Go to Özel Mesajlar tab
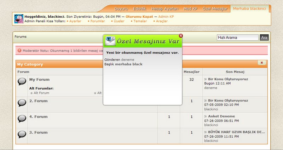Viewport: 283px width, 150px height. click(x=215, y=8)
